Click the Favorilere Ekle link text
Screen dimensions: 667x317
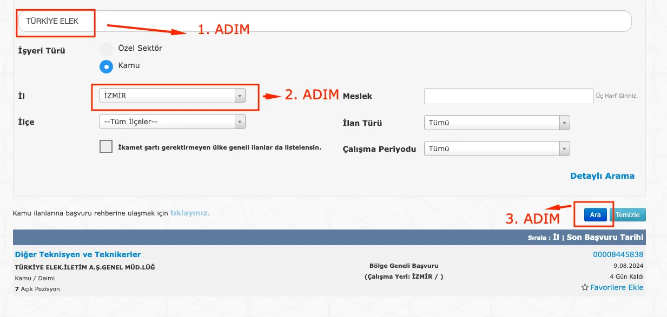click(617, 287)
